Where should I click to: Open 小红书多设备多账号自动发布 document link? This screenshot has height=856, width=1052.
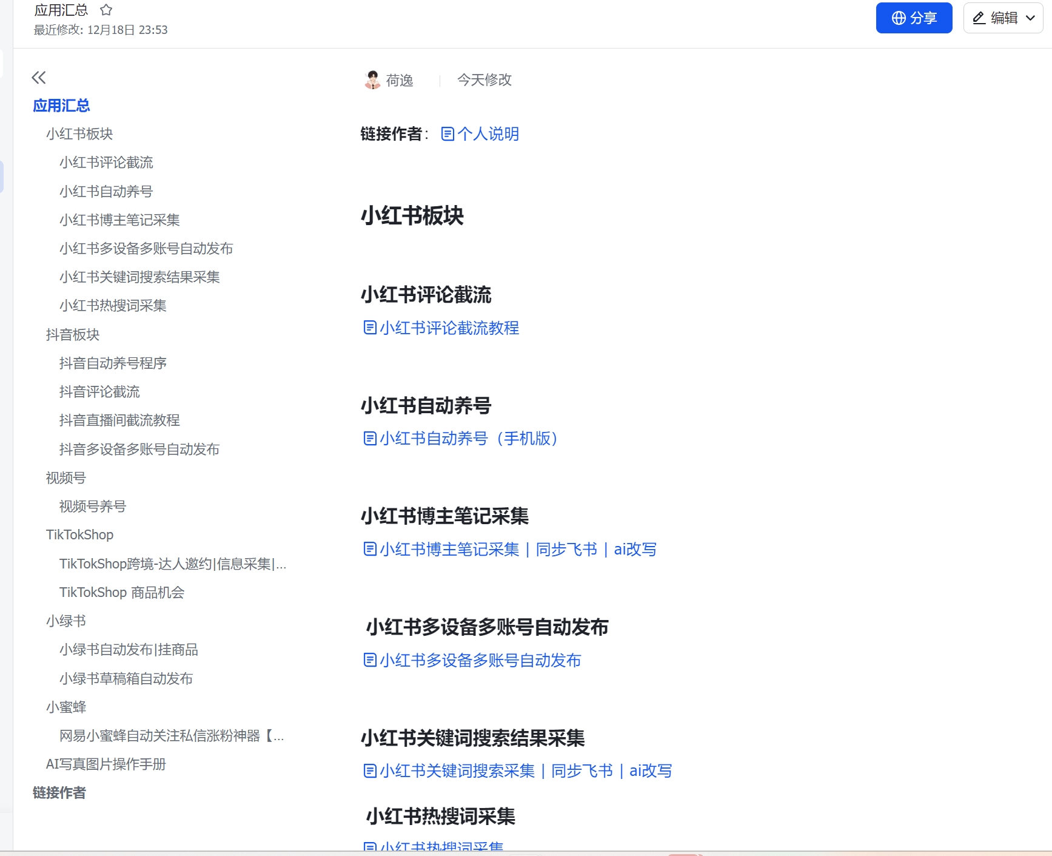pyautogui.click(x=480, y=660)
